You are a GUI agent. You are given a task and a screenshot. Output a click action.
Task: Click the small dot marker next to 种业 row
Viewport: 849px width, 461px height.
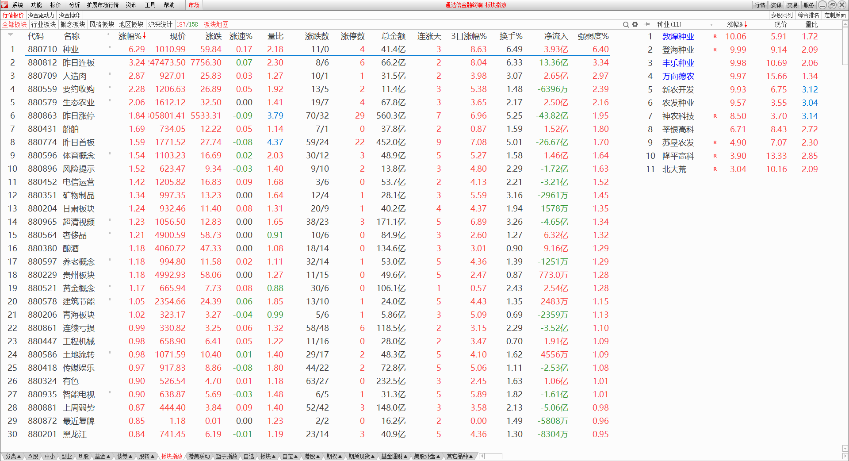click(x=110, y=47)
